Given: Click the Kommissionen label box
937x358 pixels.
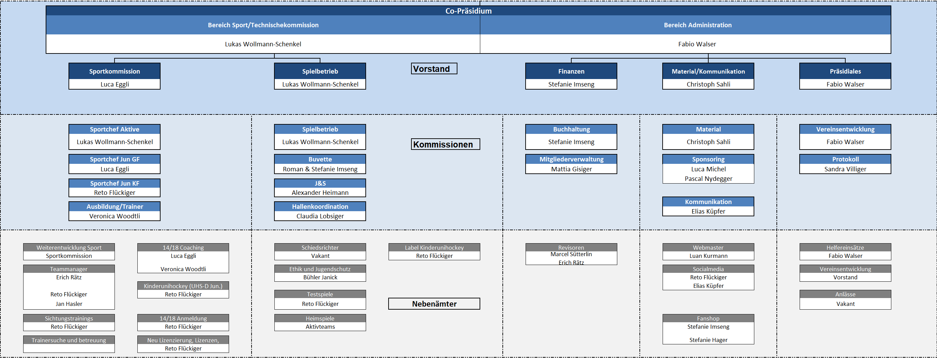Looking at the screenshot, I should point(445,144).
